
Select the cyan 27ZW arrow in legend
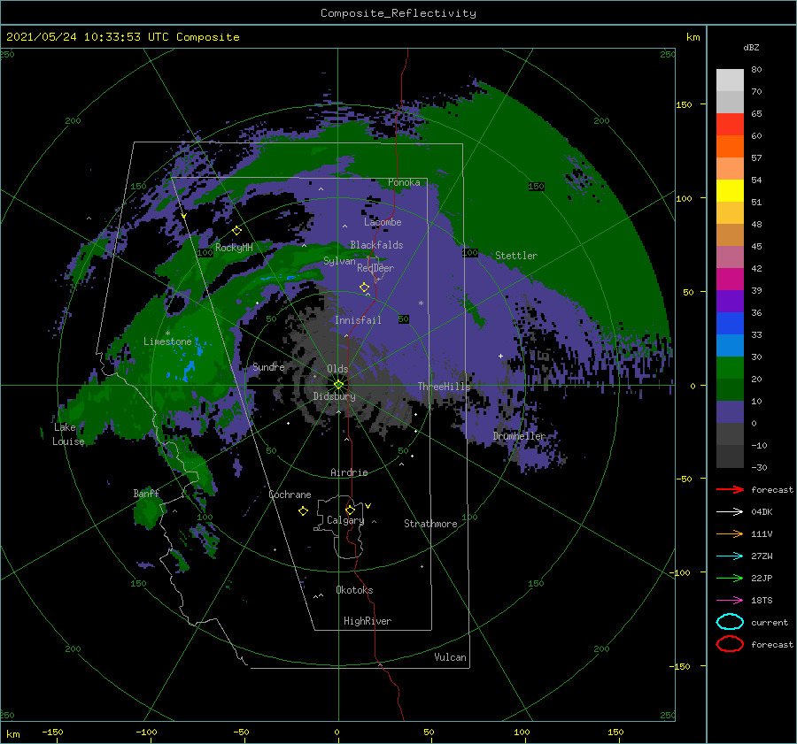(x=730, y=556)
